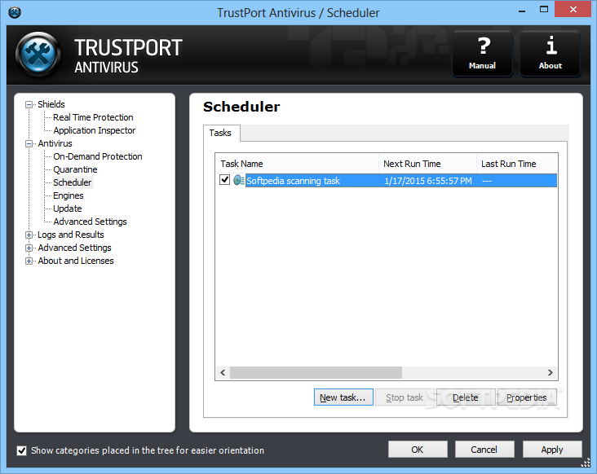Delete the selected task

click(466, 397)
